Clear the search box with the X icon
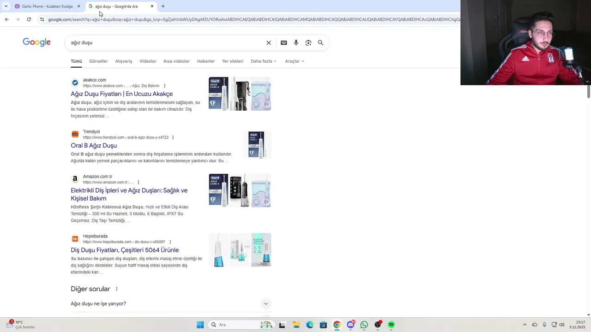This screenshot has width=591, height=332. [x=269, y=42]
